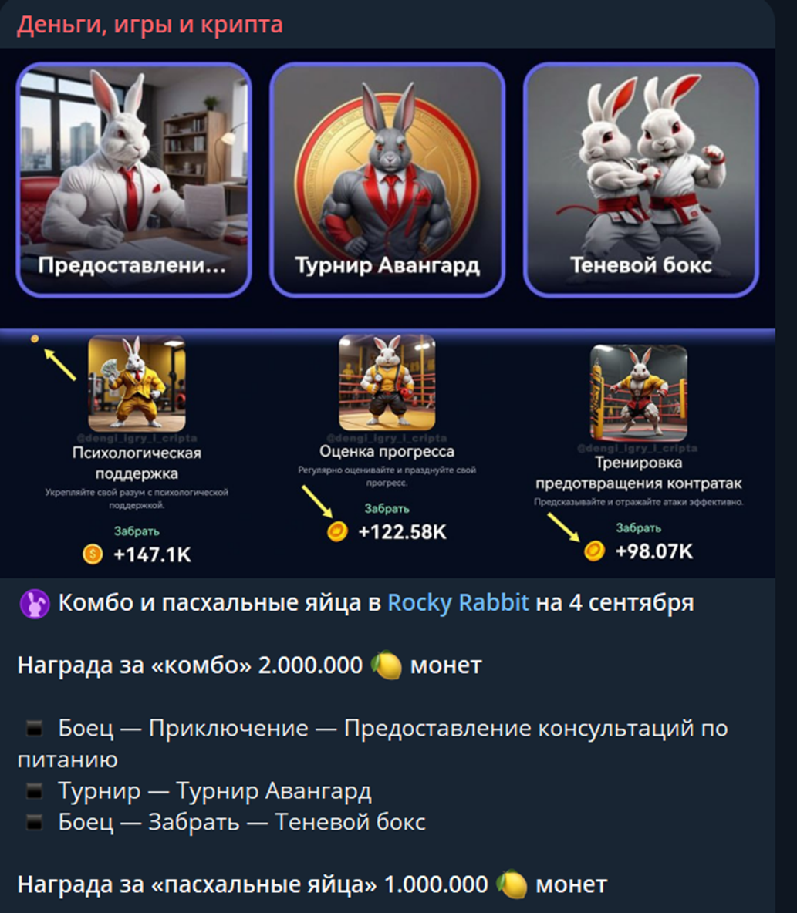Open the Психологическая поддержка rabbit image
797x913 pixels.
137,383
